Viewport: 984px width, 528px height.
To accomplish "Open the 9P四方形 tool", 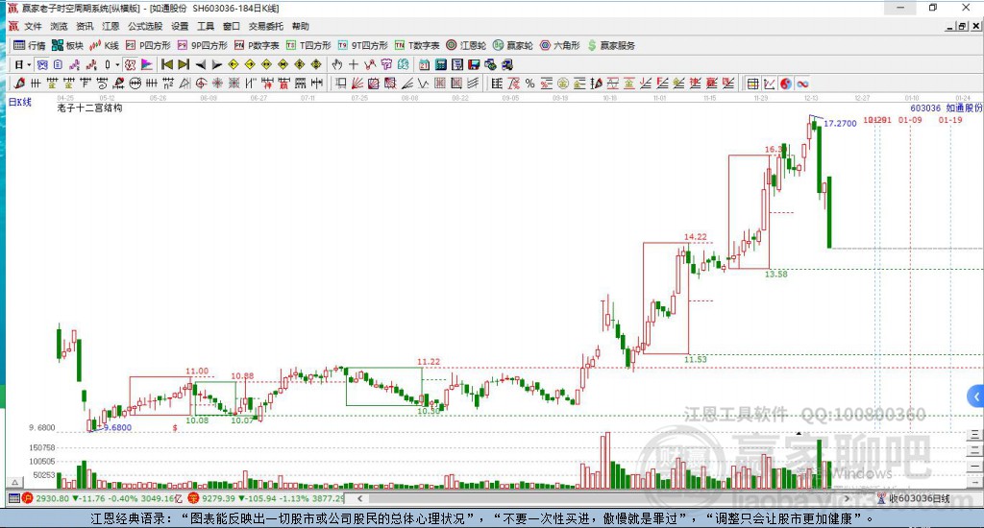I will coord(202,45).
